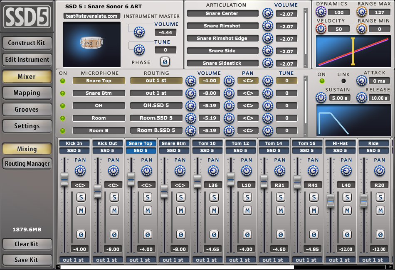Screen dimensions: 395x270
Task: Click the Snare Top microphone volume knob
Action: point(191,81)
